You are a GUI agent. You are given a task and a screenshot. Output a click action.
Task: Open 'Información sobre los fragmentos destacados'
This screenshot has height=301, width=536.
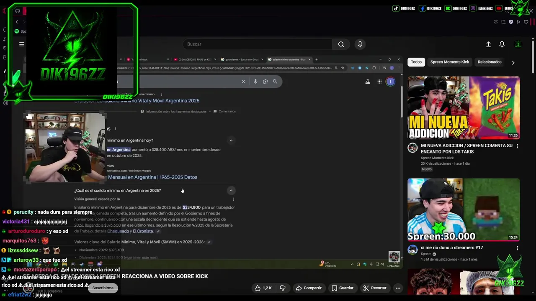tap(173, 112)
